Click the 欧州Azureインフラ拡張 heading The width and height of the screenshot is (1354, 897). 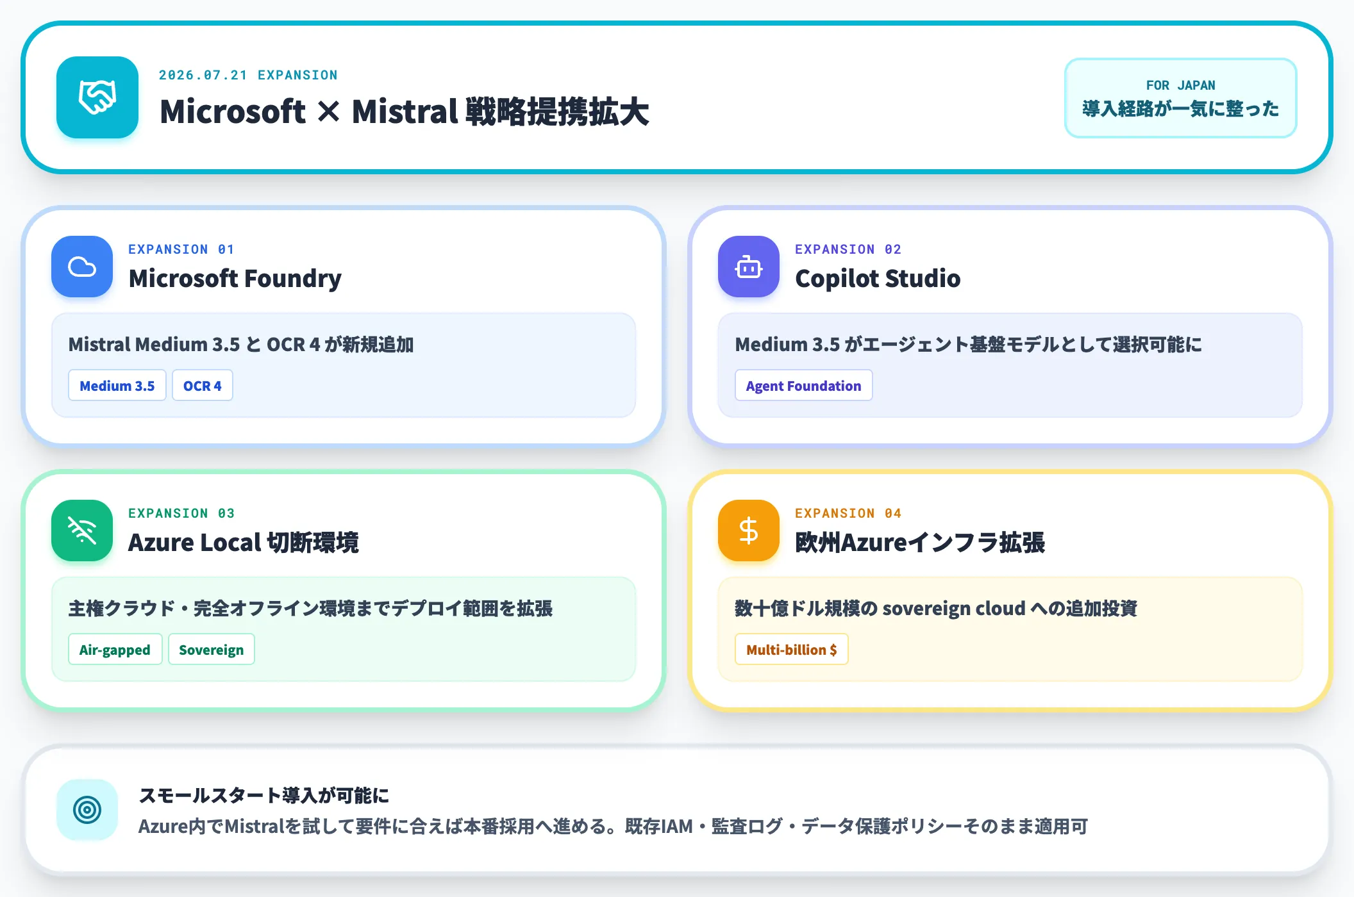[x=920, y=543]
